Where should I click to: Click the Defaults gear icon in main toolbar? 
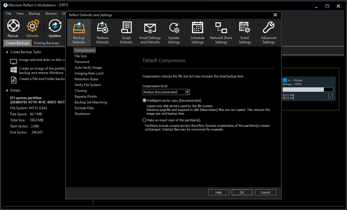pyautogui.click(x=32, y=26)
